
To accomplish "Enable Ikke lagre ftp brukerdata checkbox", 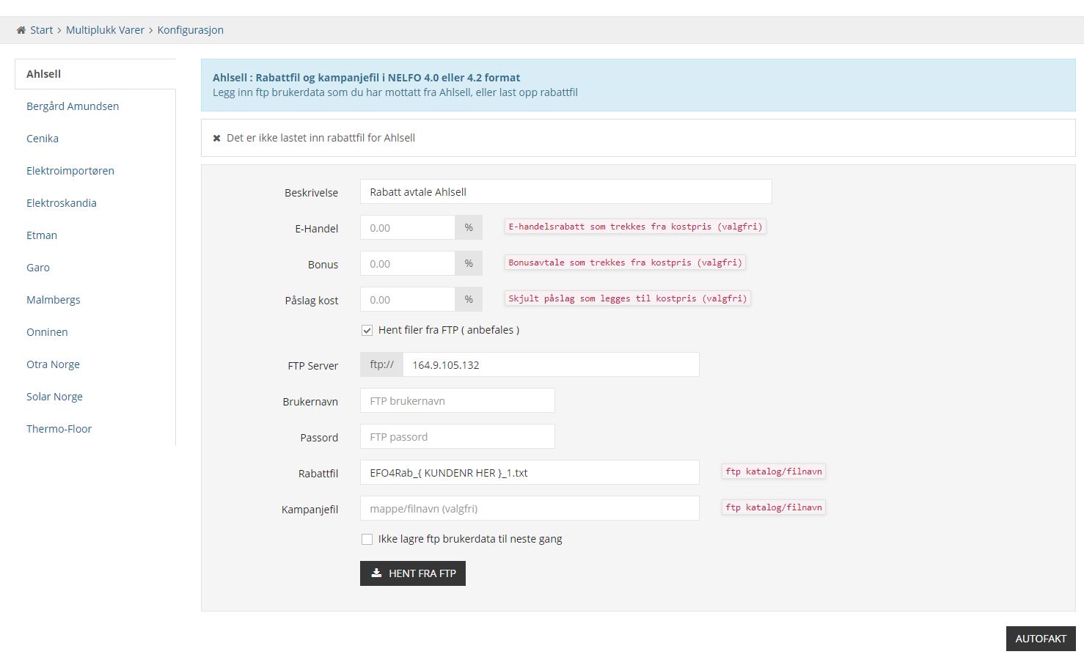I will click(x=367, y=540).
